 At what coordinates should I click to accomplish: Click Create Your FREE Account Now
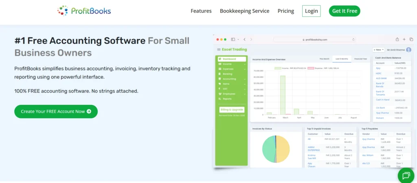[x=56, y=111]
